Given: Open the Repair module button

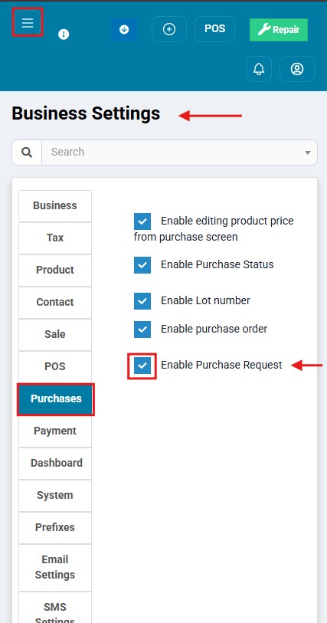Looking at the screenshot, I should point(279,30).
